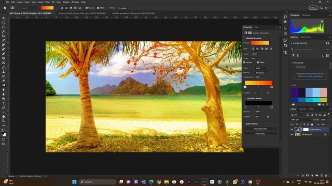Open the Filter menu
Viewport: 332px width, 186px height.
(x=47, y=2)
